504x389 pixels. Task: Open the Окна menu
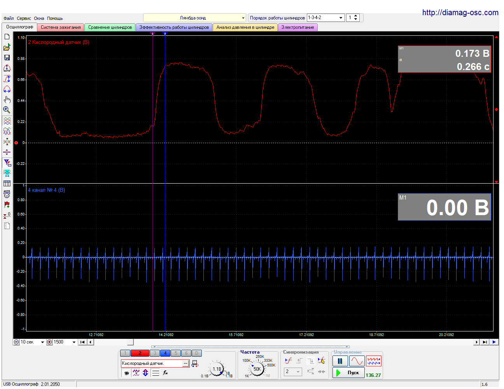(39, 18)
